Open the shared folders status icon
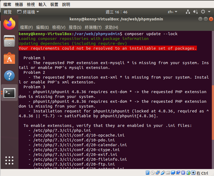The image size is (214, 176). tap(168, 173)
